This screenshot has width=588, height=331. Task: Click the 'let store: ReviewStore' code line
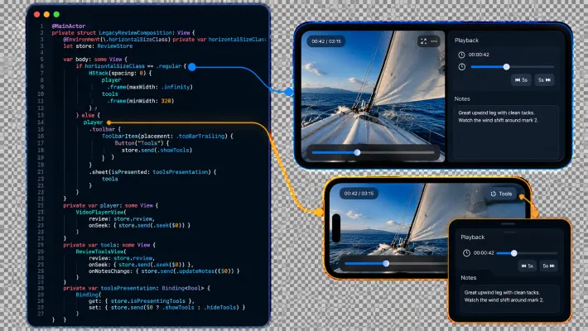coord(98,46)
